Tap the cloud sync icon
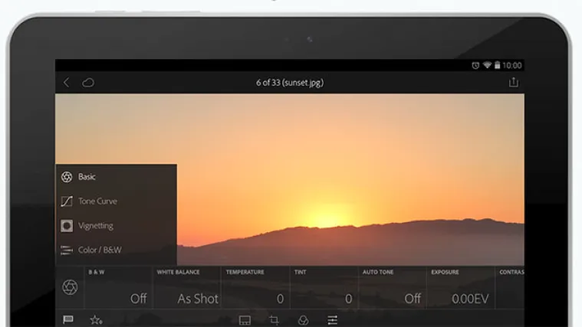The height and width of the screenshot is (327, 582). pos(88,83)
